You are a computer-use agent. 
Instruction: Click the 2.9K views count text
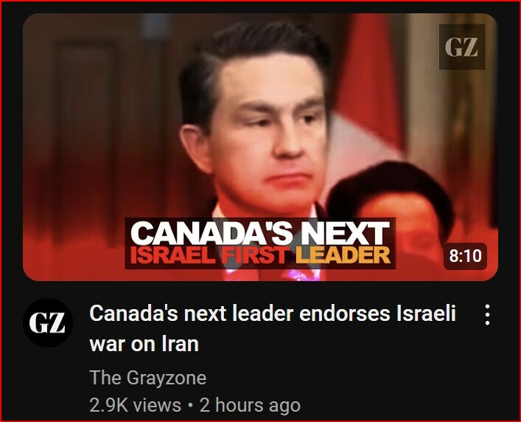pos(136,405)
